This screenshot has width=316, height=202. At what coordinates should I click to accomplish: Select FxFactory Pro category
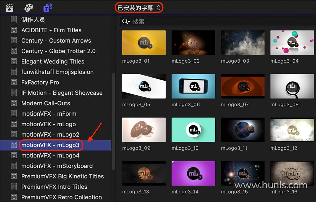55,82
